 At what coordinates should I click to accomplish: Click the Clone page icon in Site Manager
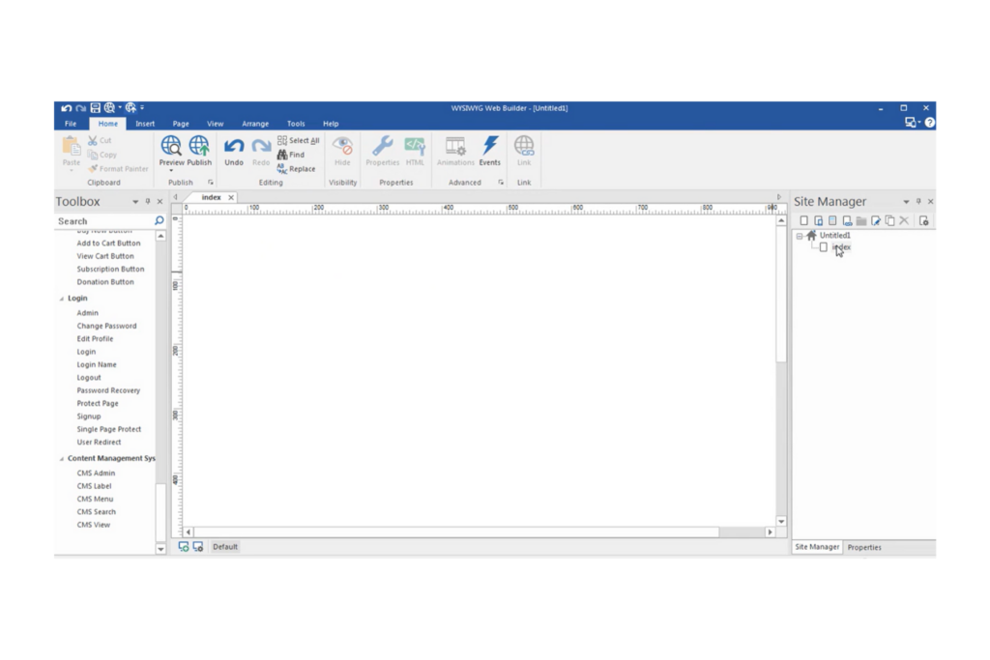(889, 221)
